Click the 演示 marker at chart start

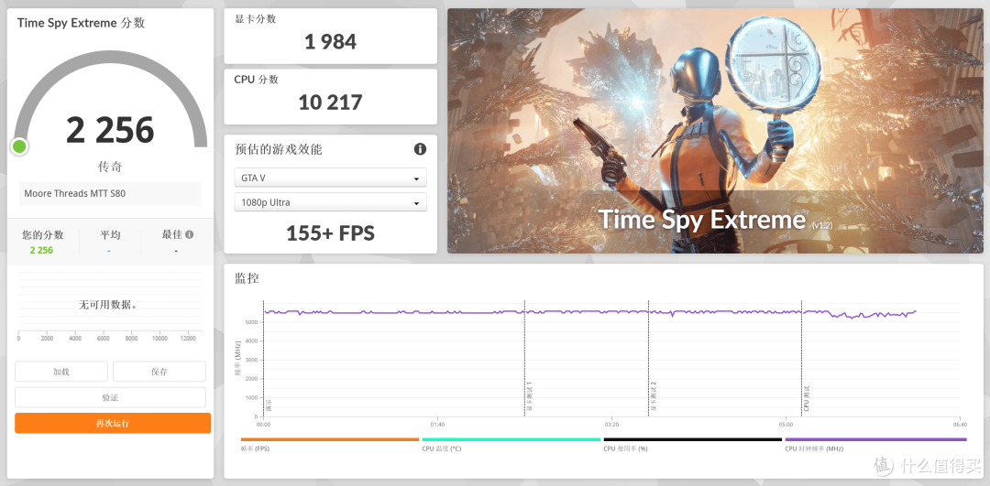[x=269, y=405]
